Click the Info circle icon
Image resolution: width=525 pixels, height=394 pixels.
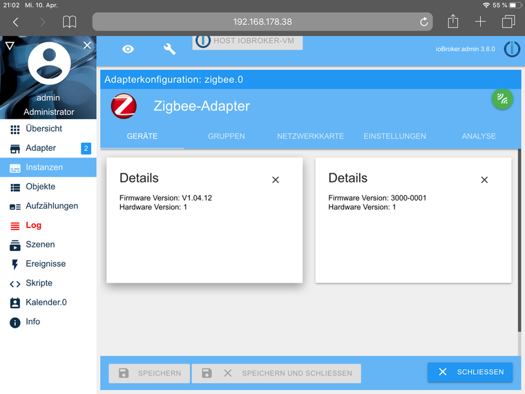click(x=15, y=323)
